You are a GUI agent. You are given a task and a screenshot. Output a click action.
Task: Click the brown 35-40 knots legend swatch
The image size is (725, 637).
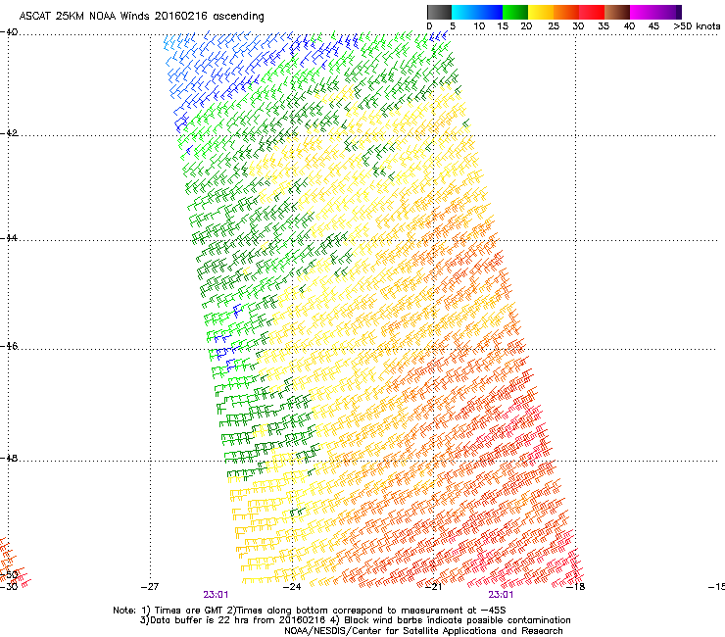617,12
